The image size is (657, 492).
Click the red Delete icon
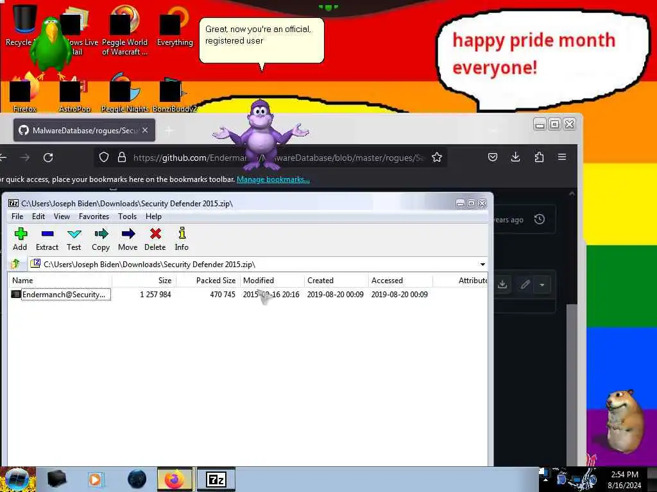pyautogui.click(x=155, y=239)
